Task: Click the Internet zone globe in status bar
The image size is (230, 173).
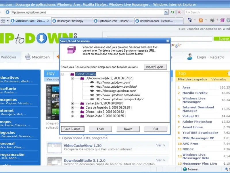Action: coord(185,169)
